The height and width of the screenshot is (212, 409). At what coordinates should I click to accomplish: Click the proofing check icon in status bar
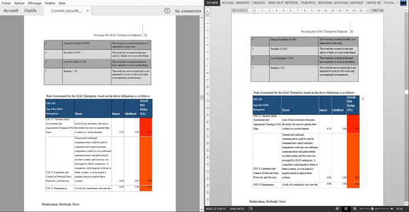[x=250, y=209]
